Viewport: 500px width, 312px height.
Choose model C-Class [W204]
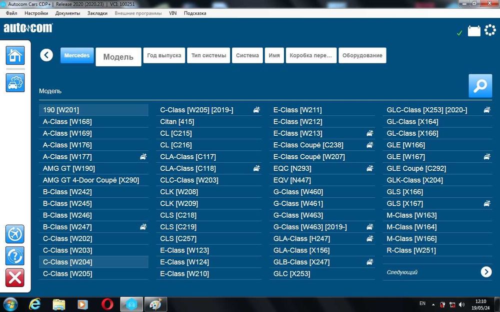click(94, 262)
